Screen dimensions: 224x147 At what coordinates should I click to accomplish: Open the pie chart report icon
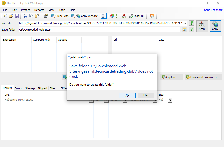[x=112, y=16]
